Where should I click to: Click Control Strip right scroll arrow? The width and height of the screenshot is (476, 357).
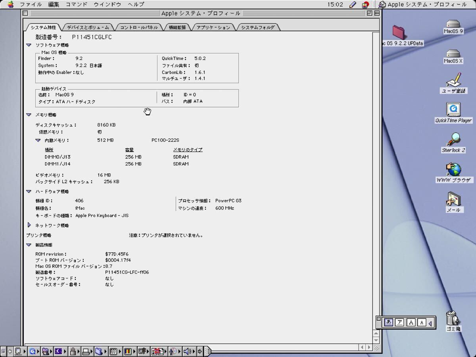(x=200, y=351)
